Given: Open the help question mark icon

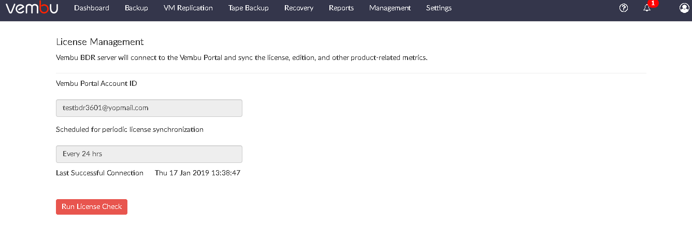Looking at the screenshot, I should coord(624,8).
